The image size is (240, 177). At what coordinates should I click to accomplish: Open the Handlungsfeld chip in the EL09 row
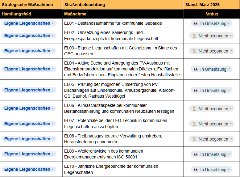click(53, 154)
